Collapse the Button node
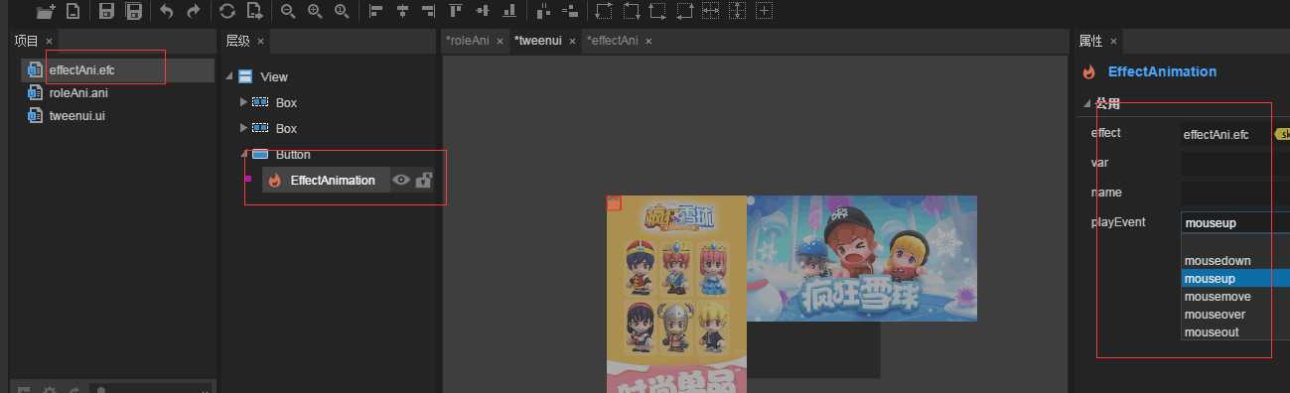1290x393 pixels. pyautogui.click(x=244, y=154)
